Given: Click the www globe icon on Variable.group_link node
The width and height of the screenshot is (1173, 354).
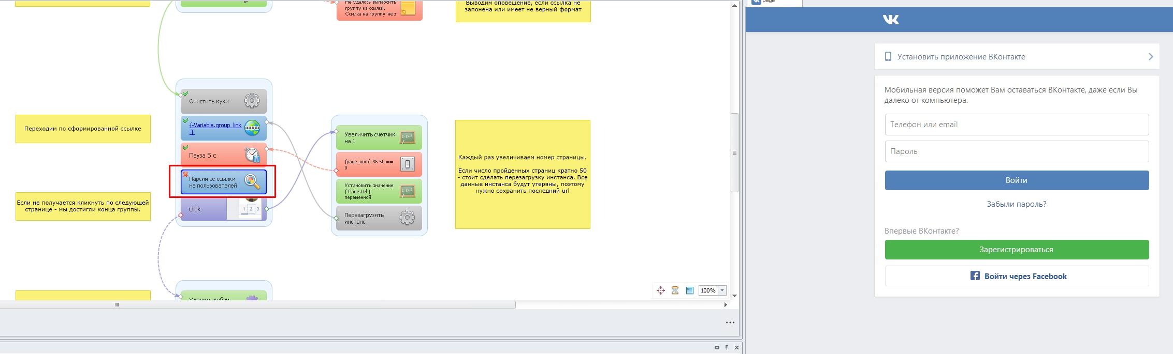Looking at the screenshot, I should tap(252, 128).
